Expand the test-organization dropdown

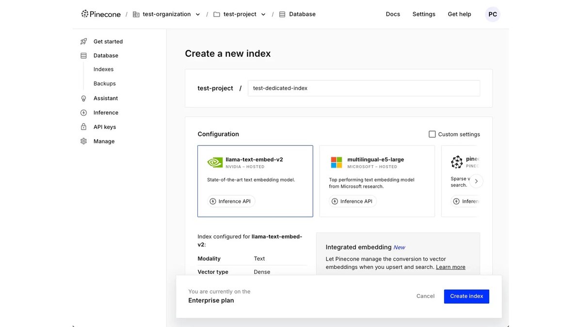click(x=198, y=15)
